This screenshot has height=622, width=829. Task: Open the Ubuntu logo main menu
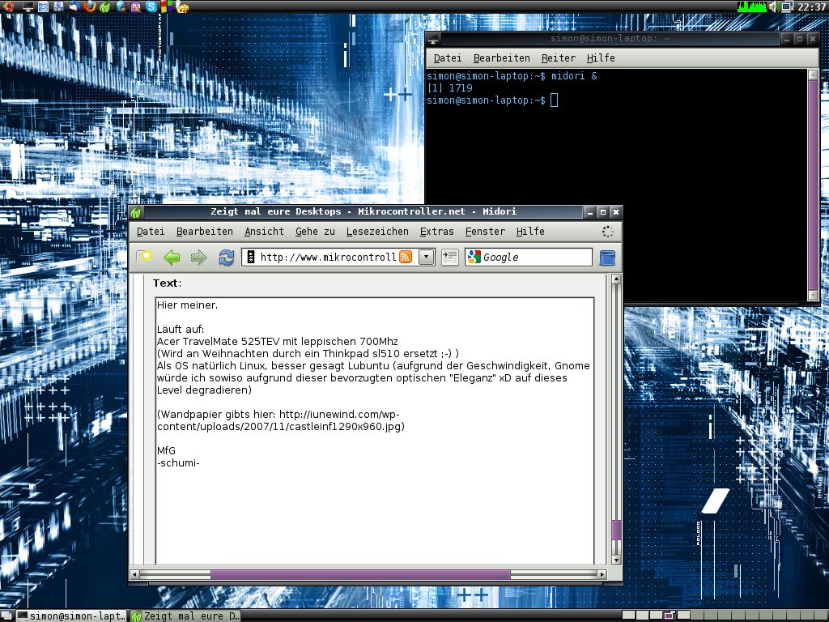(8, 6)
